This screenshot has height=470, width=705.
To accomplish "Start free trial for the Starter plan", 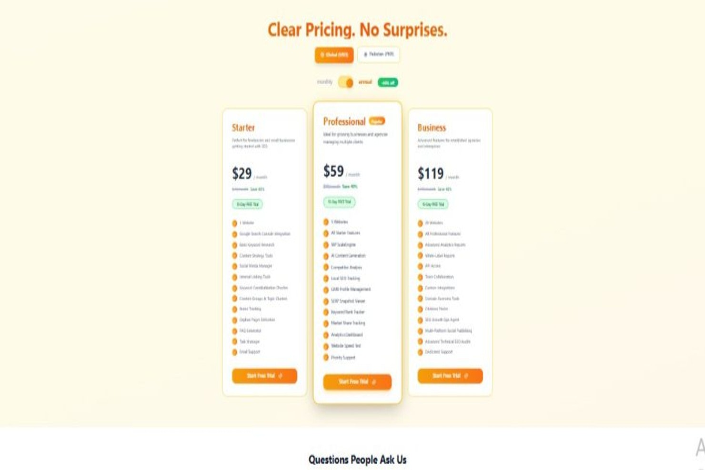I will coord(264,376).
